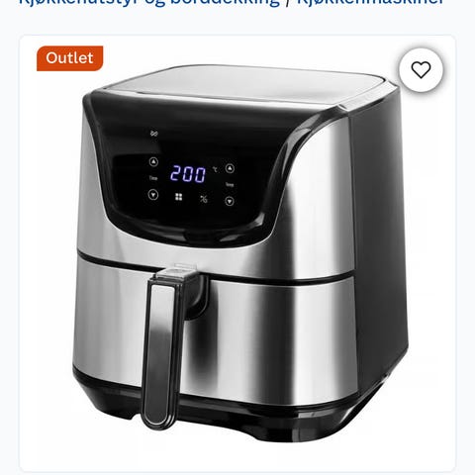
Task: Click the Time label on the fryer panel
Action: 153,178
